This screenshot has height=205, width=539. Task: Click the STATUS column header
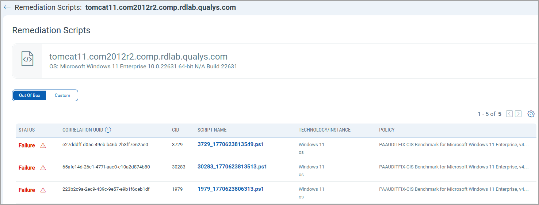(27, 130)
